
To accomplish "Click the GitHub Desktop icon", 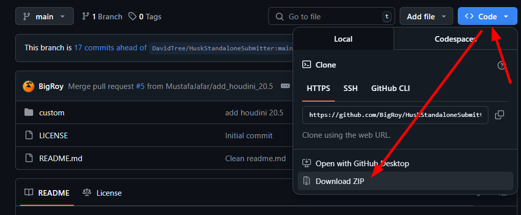I will (x=306, y=163).
